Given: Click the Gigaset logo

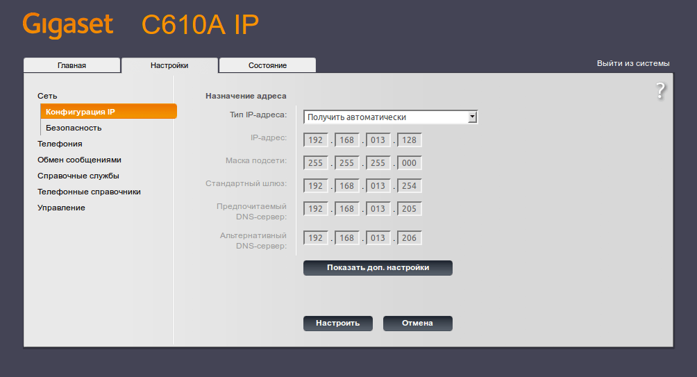Looking at the screenshot, I should 67,25.
